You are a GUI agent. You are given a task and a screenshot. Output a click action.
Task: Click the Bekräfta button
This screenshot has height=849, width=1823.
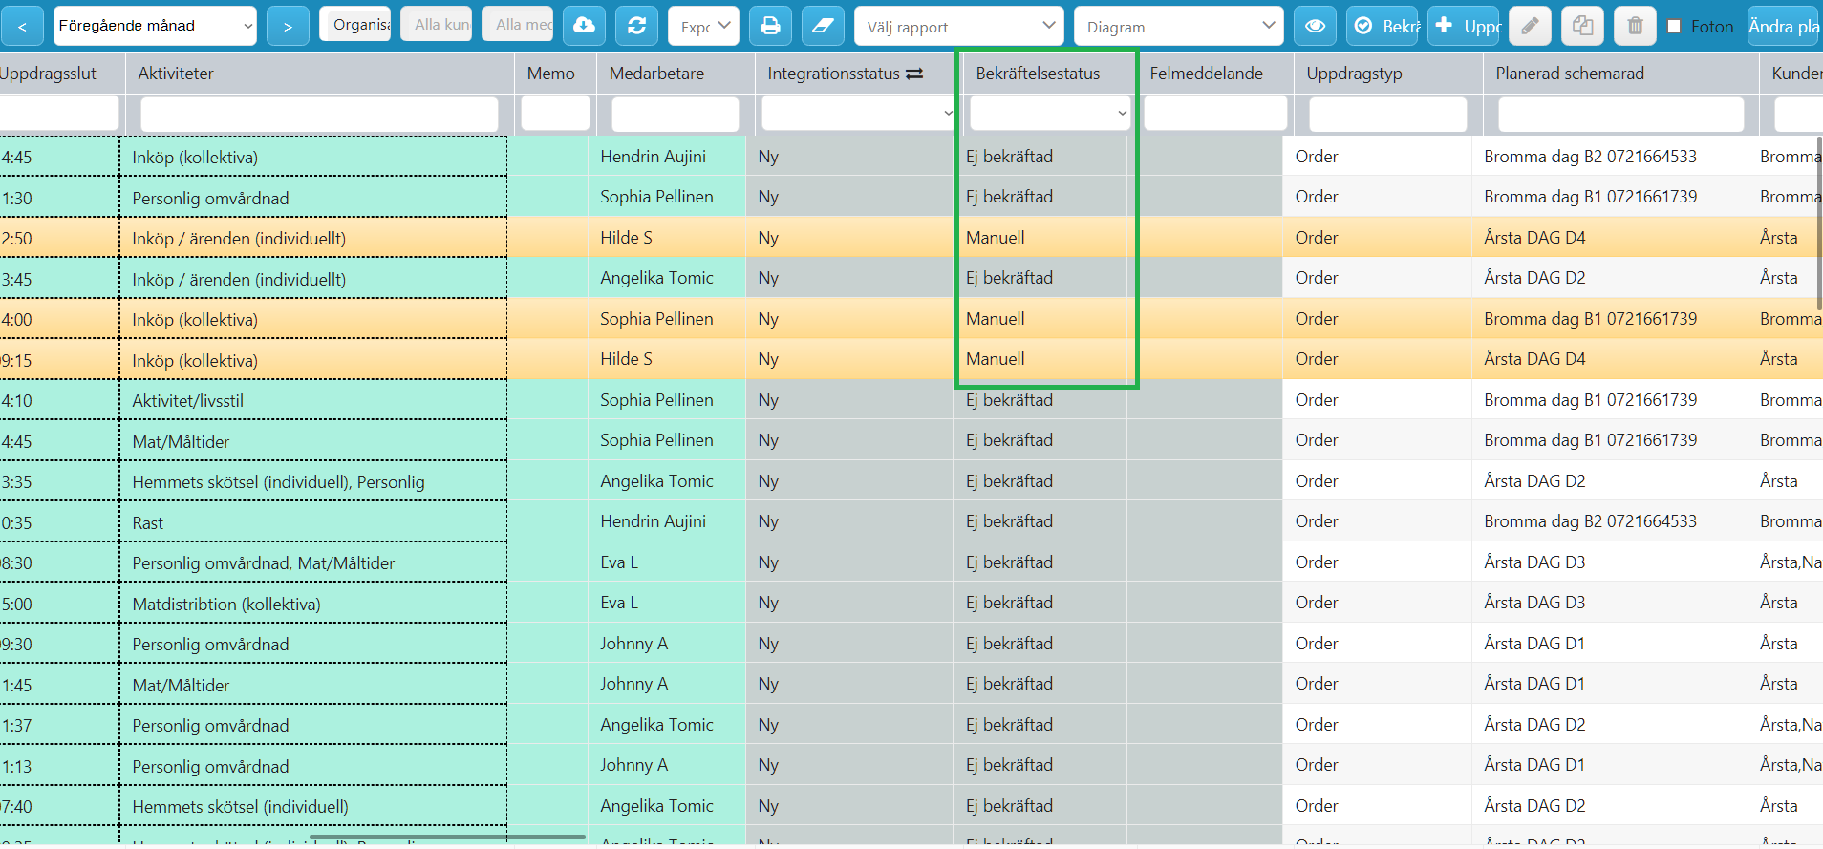point(1384,26)
